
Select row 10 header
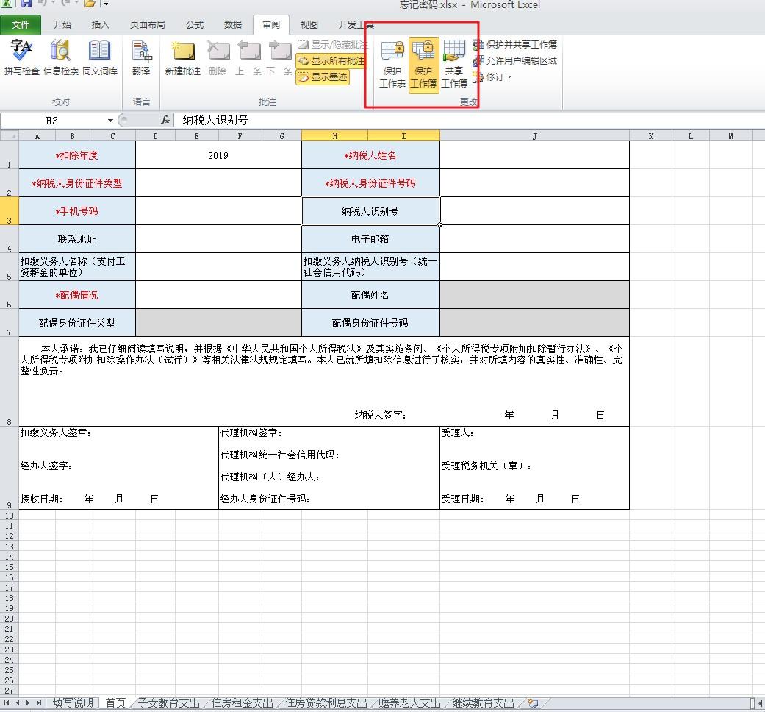(10, 516)
